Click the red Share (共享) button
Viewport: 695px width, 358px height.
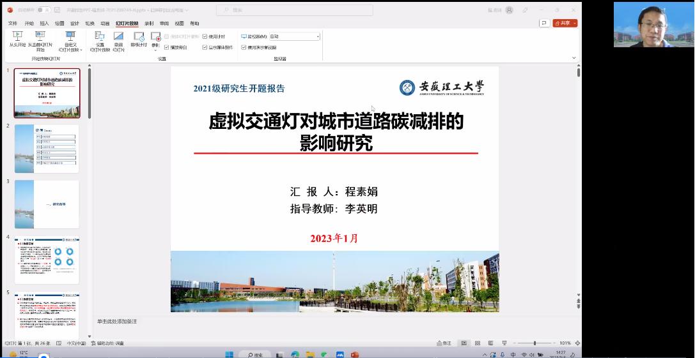[x=565, y=23]
